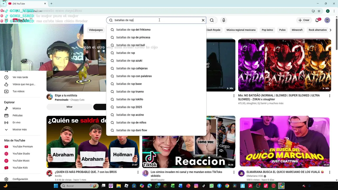Click into the search input field

156,20
